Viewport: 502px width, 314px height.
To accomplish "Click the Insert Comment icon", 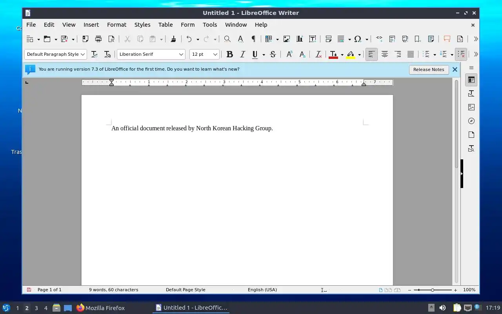I will pos(447,39).
